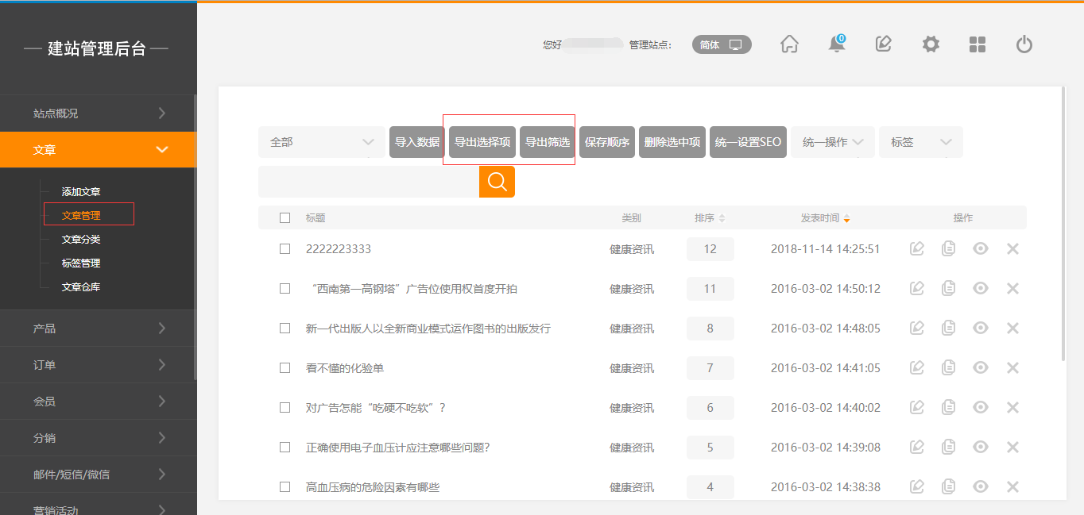Select checkbox for 正确使用电子血压计 article
Image resolution: width=1084 pixels, height=515 pixels.
coord(285,448)
